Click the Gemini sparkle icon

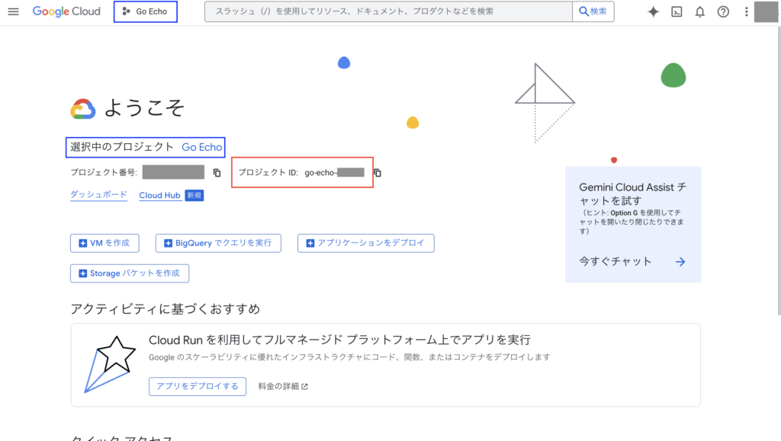point(653,12)
